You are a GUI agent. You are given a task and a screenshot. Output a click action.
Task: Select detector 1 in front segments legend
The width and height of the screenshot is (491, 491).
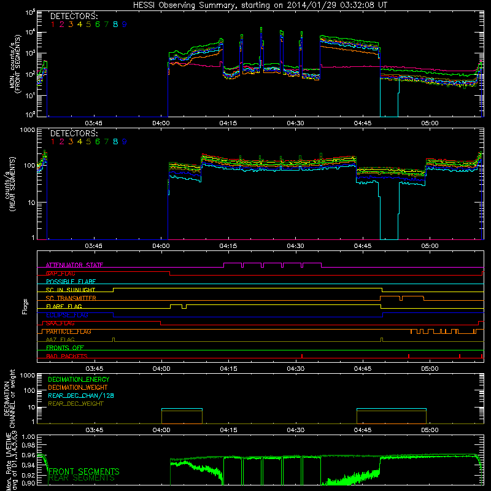pos(53,25)
